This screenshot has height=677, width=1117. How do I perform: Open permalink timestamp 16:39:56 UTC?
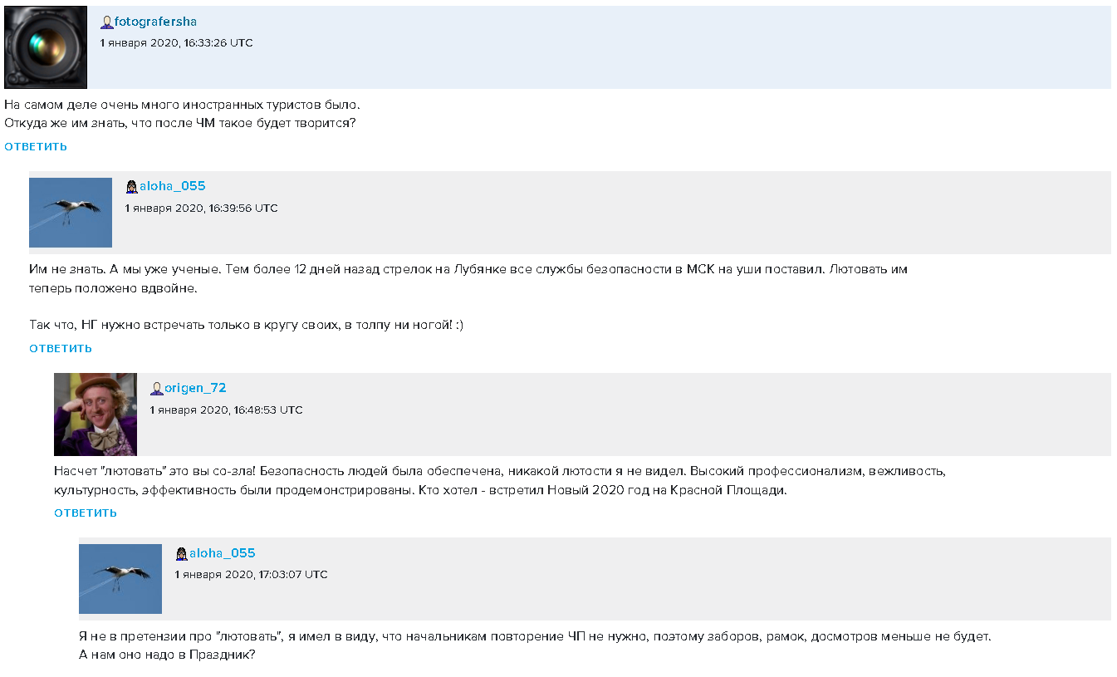pyautogui.click(x=202, y=208)
